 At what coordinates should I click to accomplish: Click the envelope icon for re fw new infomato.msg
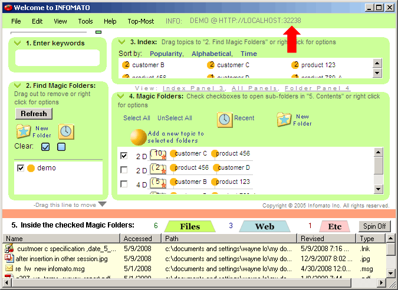[9, 268]
